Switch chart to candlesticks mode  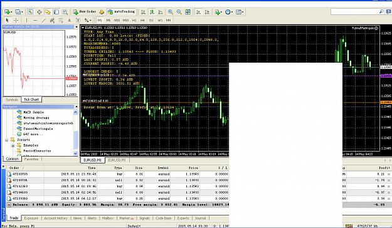click(x=152, y=12)
